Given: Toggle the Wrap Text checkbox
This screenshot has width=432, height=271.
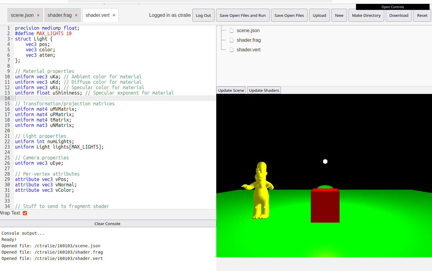Looking at the screenshot, I should (x=25, y=213).
